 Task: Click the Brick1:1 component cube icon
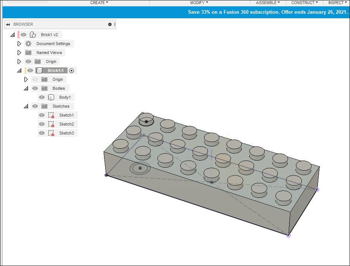click(40, 70)
